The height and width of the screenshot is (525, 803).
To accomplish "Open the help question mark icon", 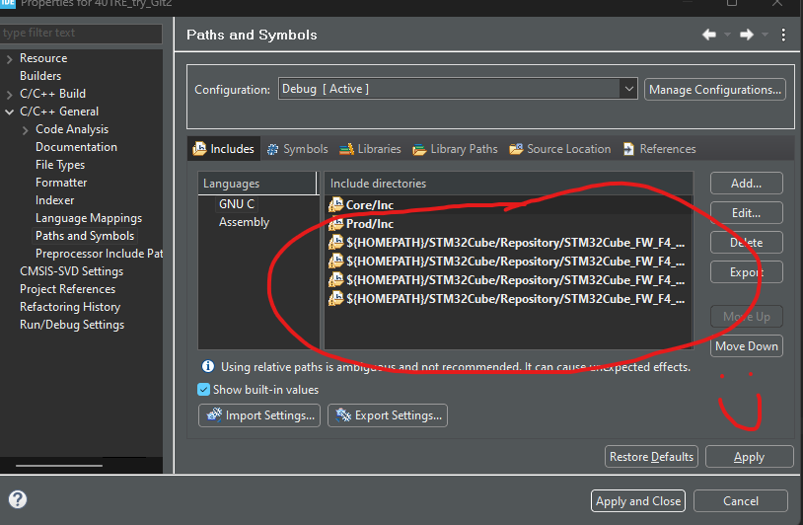I will pos(18,499).
